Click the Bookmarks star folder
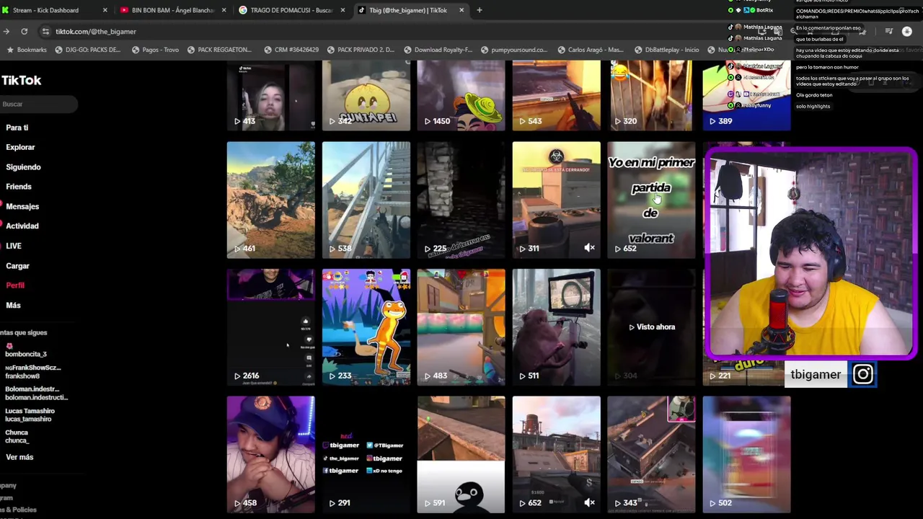The height and width of the screenshot is (519, 923). click(27, 50)
